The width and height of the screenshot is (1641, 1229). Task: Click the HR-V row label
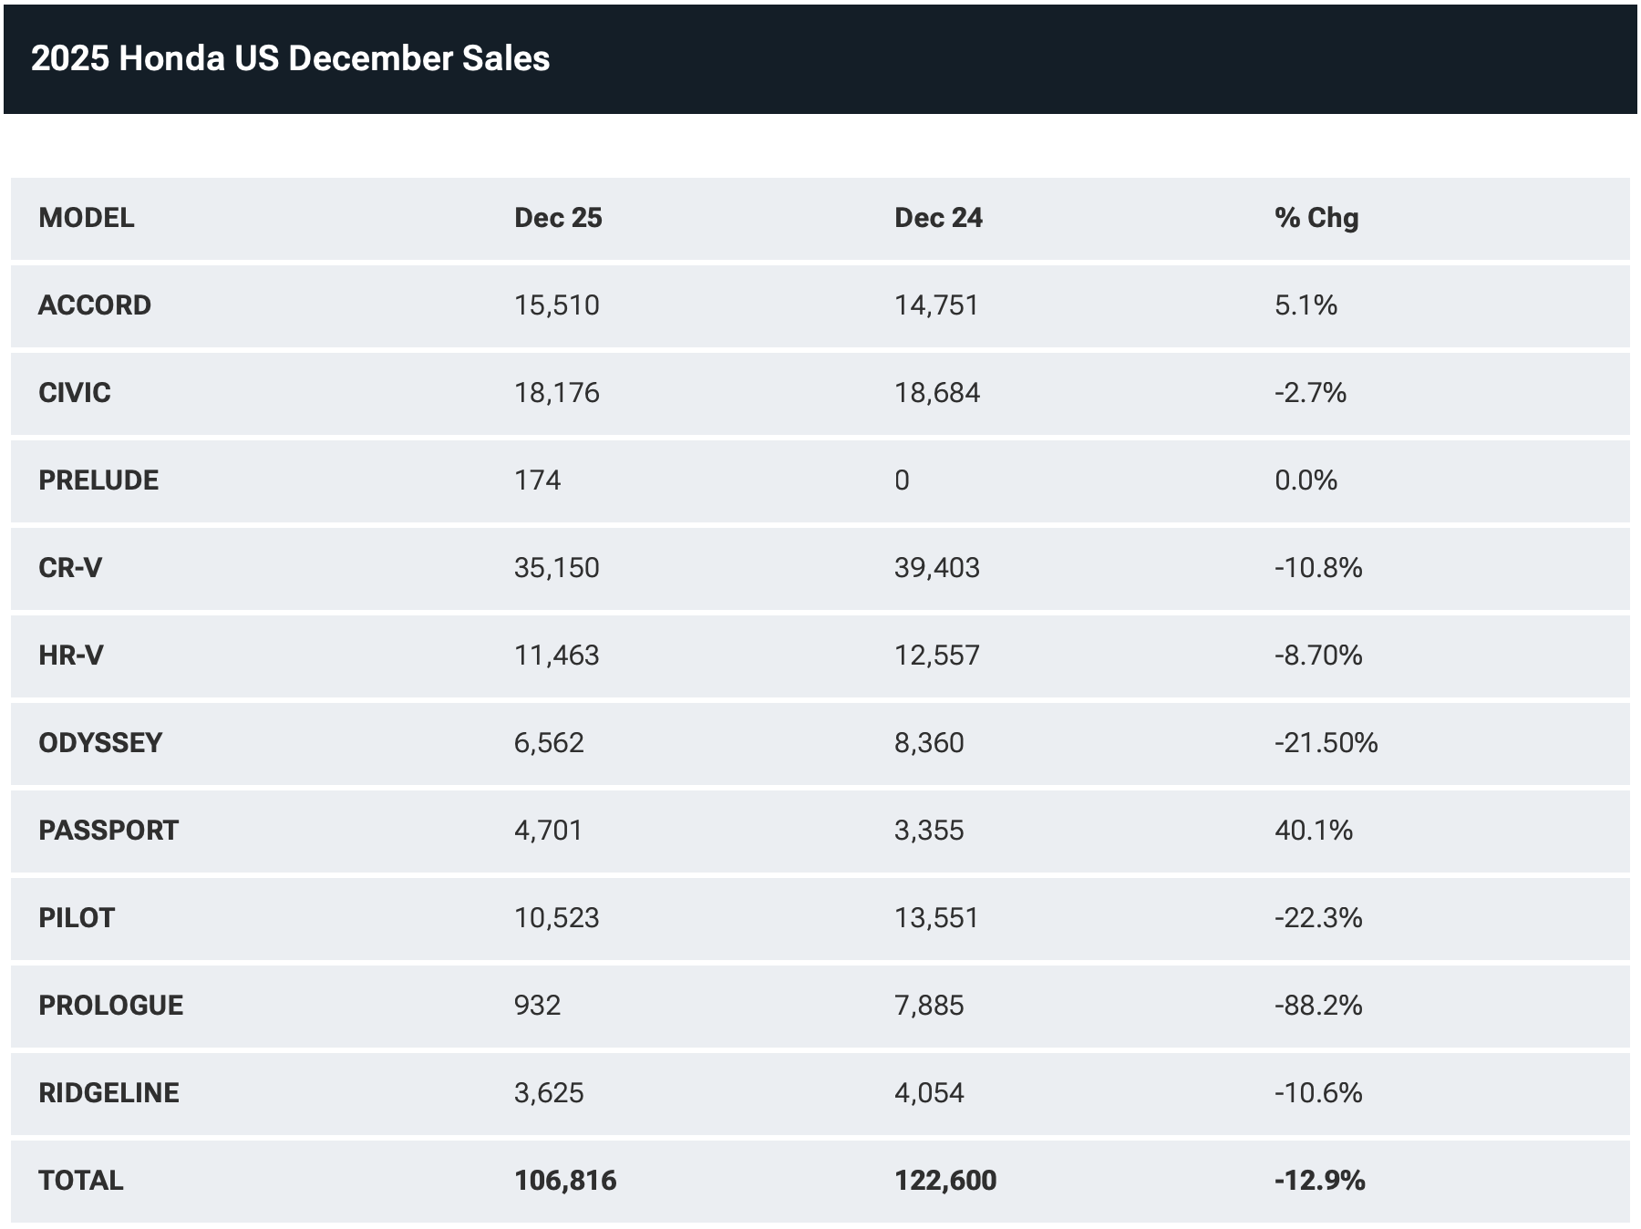(71, 656)
